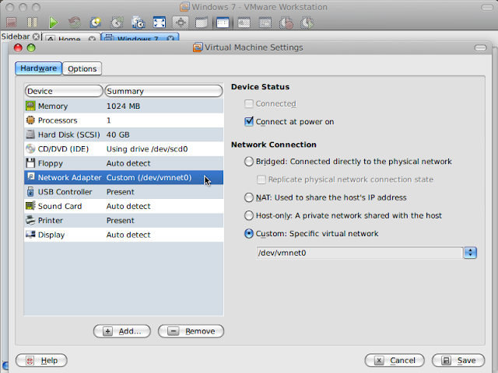Select the Memory device icon
Screen dimensions: 498x373
tap(30, 106)
